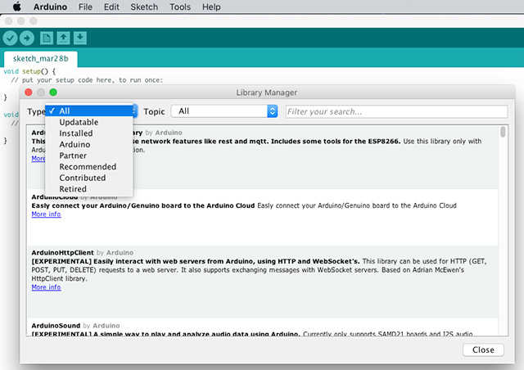Choose Contributed in the Type list
Viewport: 524px width, 370px height.
89,178
